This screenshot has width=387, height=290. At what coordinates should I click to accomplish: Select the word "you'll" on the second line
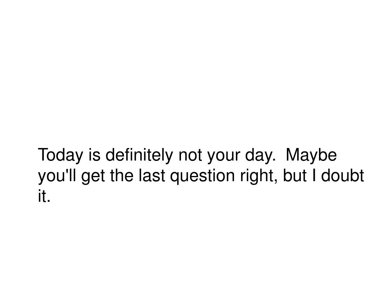(x=57, y=177)
